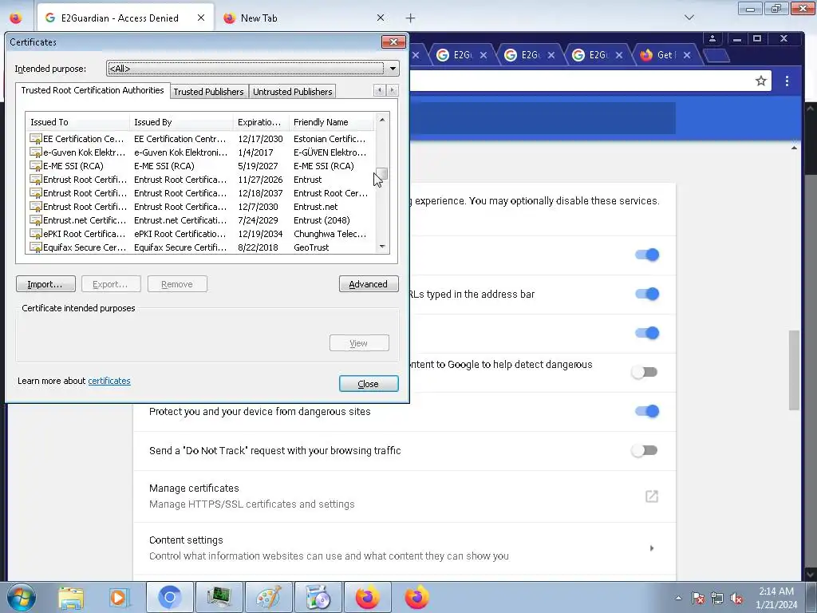Click the certificate list scroll-up arrow
Image resolution: width=817 pixels, height=613 pixels.
[x=382, y=120]
